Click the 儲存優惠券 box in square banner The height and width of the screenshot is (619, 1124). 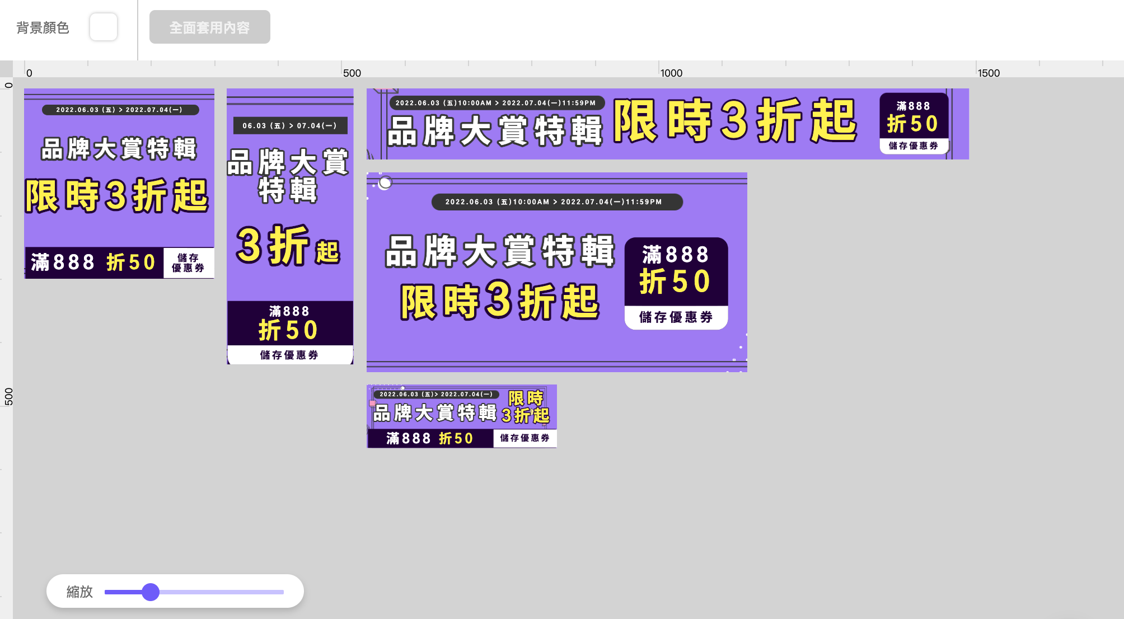[x=188, y=262]
